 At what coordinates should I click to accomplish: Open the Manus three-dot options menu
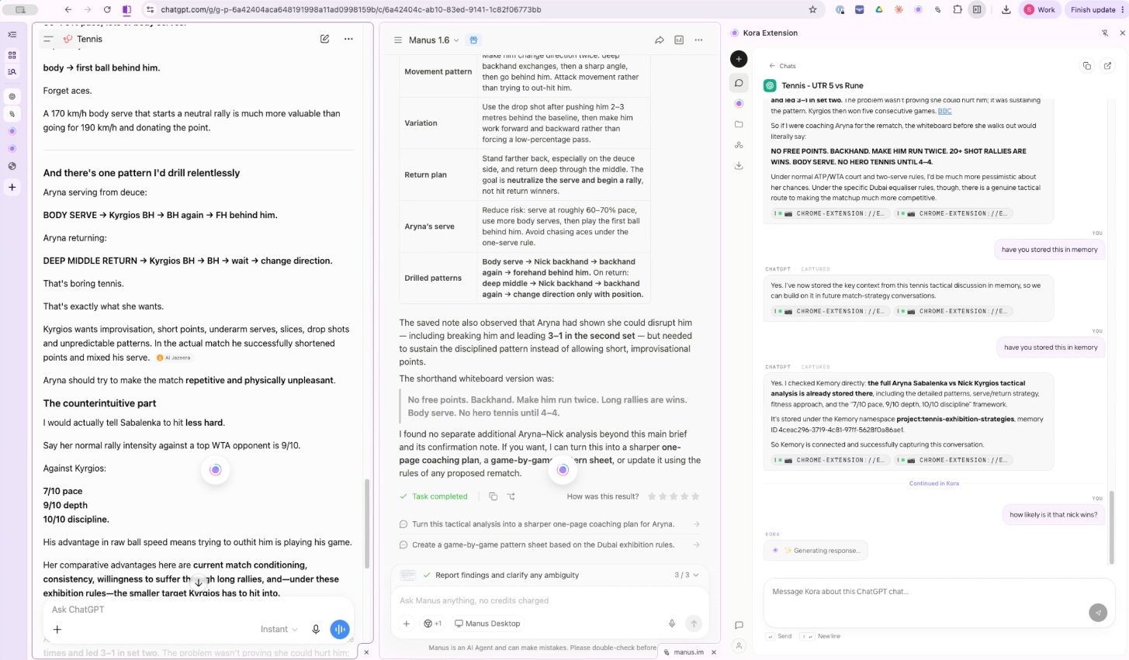click(x=698, y=40)
